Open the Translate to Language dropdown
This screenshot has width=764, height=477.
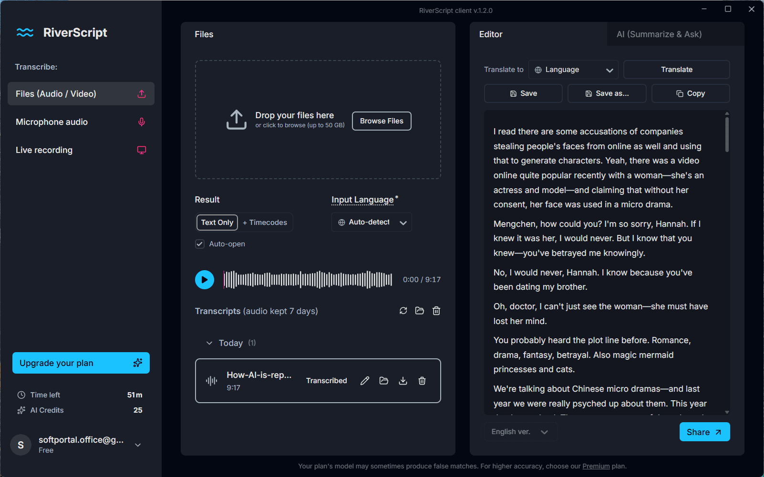[x=574, y=70]
